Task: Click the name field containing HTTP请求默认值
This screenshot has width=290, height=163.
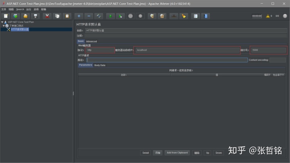Action: (x=186, y=31)
